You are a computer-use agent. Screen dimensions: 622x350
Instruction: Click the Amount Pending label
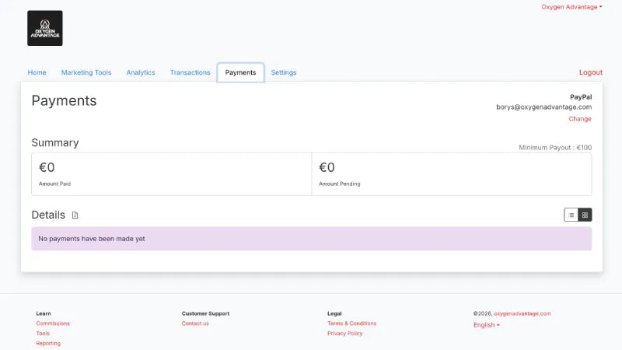click(x=340, y=184)
